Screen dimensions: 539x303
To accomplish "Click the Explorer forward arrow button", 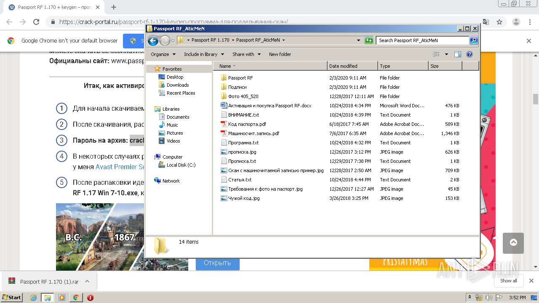I will 165,40.
